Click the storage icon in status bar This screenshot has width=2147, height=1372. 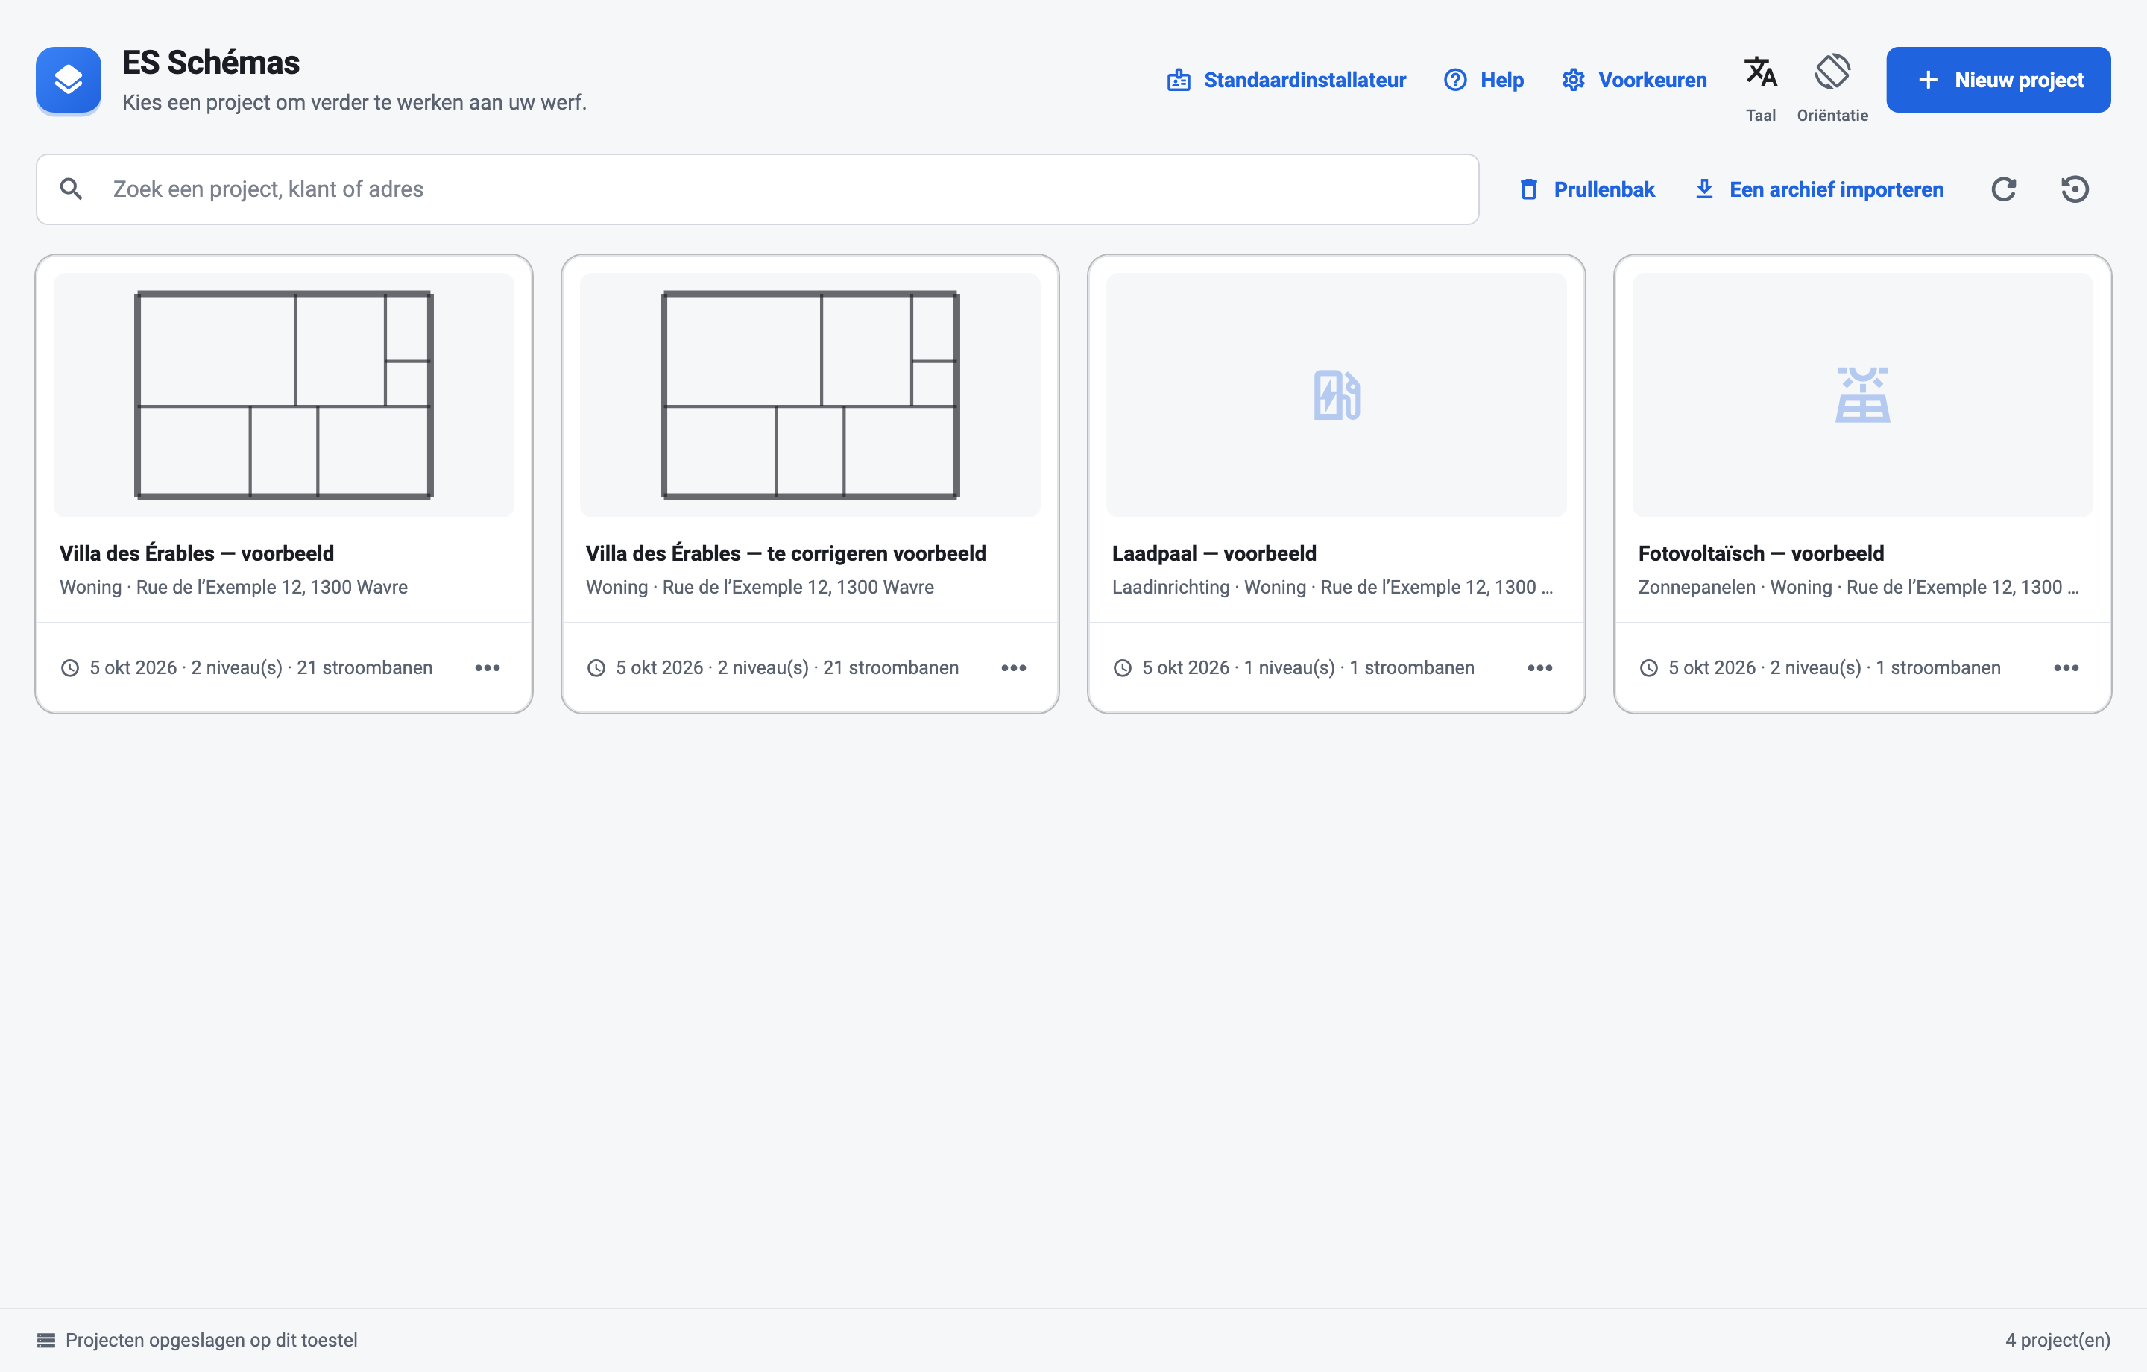(x=46, y=1340)
